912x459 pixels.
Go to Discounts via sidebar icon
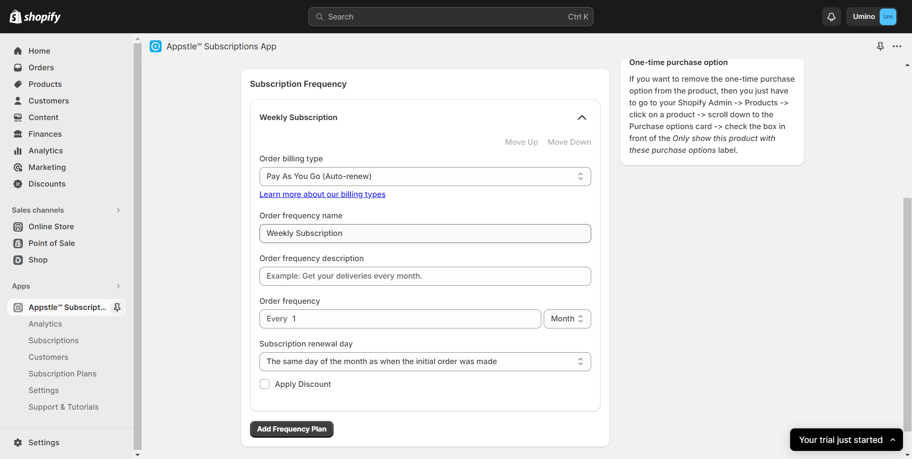coord(18,184)
